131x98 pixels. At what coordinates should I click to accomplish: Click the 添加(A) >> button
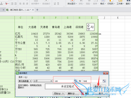click(59, 94)
